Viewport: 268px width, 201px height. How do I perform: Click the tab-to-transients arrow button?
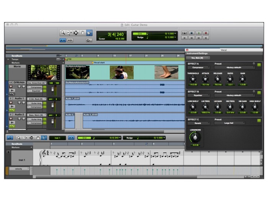click(x=70, y=40)
